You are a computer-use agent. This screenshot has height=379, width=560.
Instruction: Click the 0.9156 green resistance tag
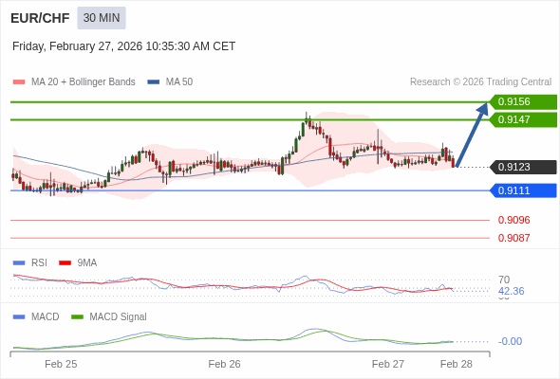click(x=523, y=102)
